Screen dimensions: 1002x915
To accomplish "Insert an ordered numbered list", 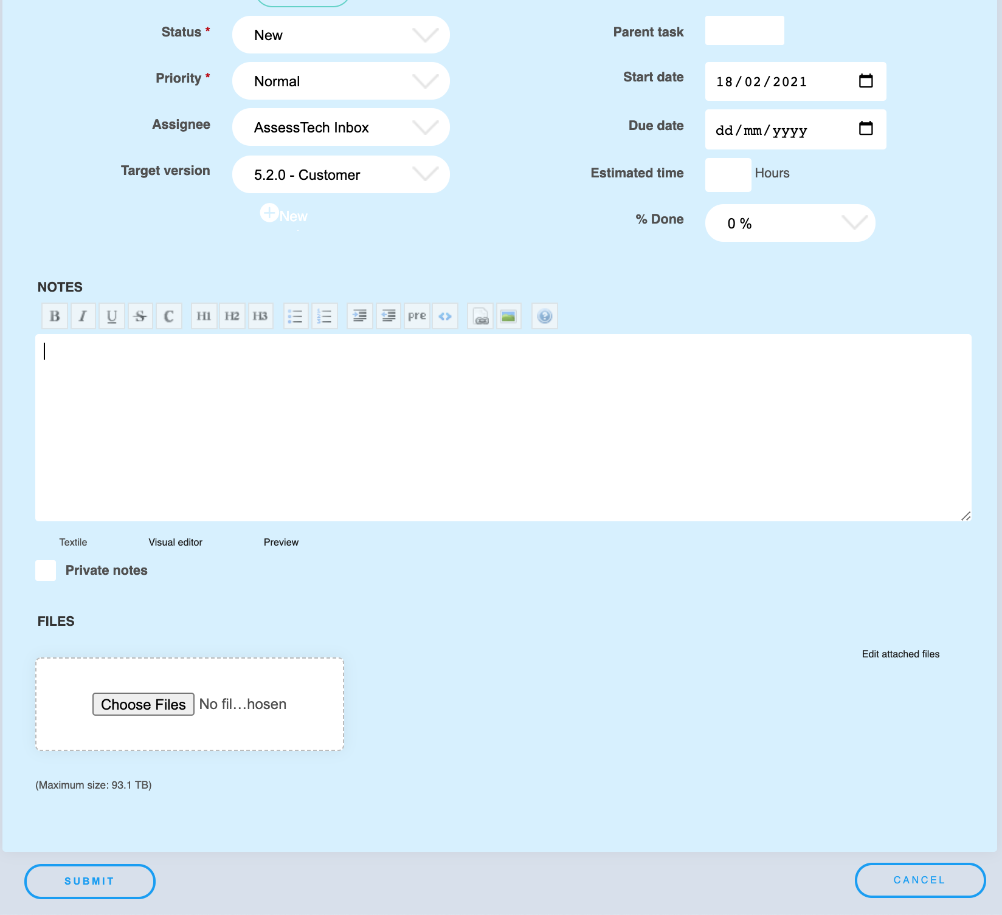I will (325, 316).
